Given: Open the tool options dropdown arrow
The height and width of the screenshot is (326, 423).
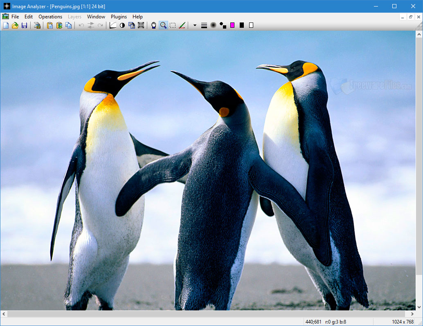Looking at the screenshot, I should click(194, 25).
